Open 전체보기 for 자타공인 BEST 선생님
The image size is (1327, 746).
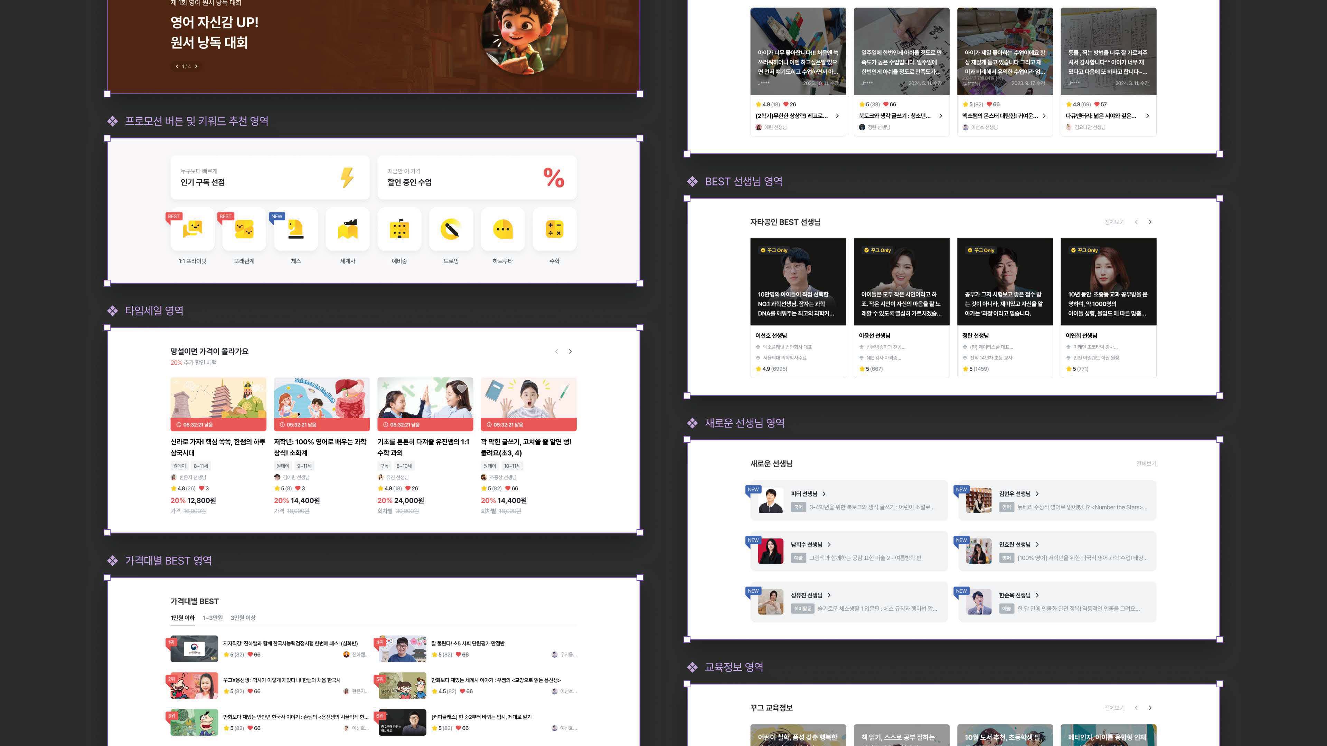coord(1114,222)
